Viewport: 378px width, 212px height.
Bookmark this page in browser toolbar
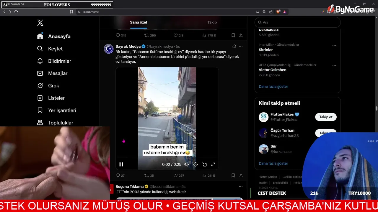click(x=71, y=12)
